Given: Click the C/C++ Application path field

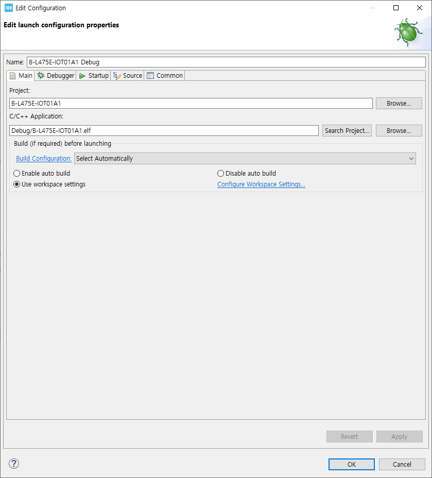Looking at the screenshot, I should coord(164,130).
